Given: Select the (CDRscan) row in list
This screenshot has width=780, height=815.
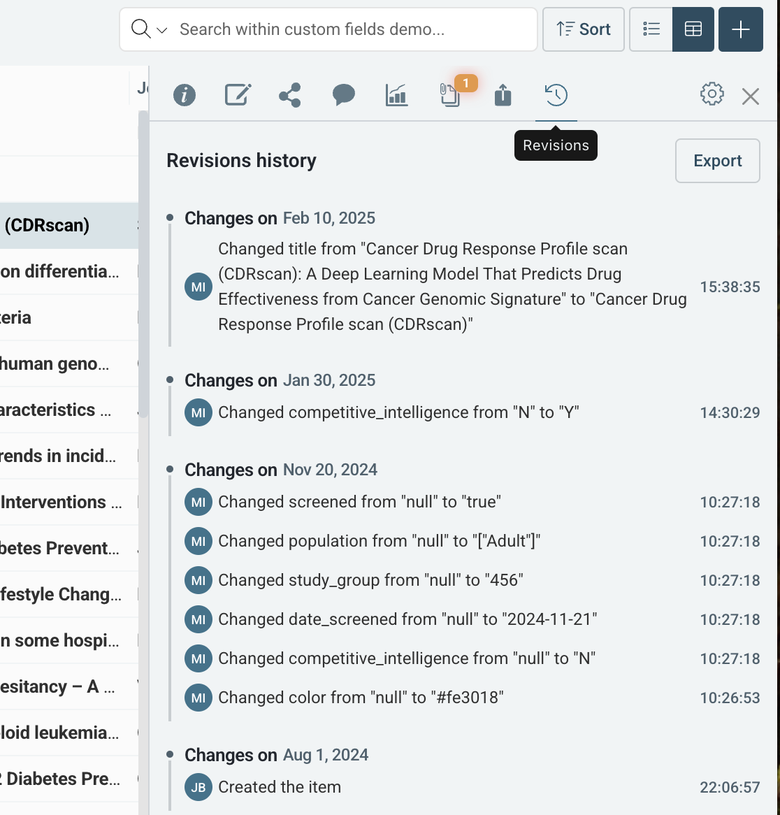Looking at the screenshot, I should tap(69, 226).
